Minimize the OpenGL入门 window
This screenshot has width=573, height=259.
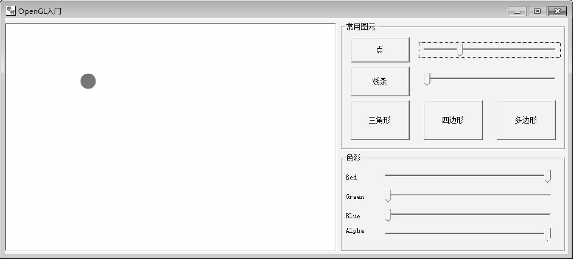click(x=517, y=12)
